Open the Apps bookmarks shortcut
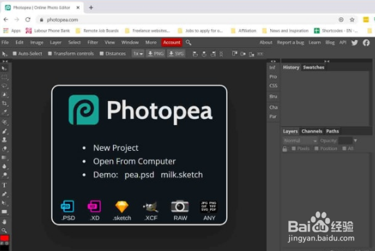 pos(12,30)
